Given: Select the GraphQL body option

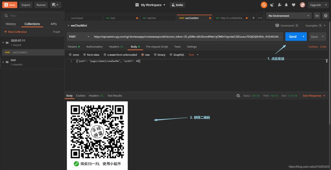Looking at the screenshot, I should point(177,55).
